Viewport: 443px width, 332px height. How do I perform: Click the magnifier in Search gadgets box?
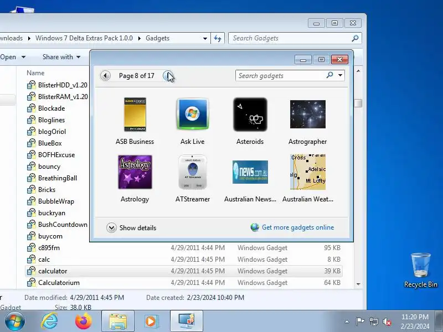(329, 75)
